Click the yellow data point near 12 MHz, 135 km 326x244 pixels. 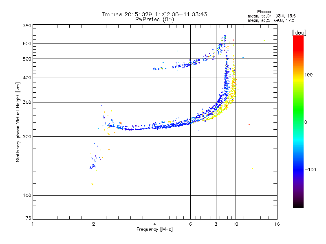click(x=252, y=169)
